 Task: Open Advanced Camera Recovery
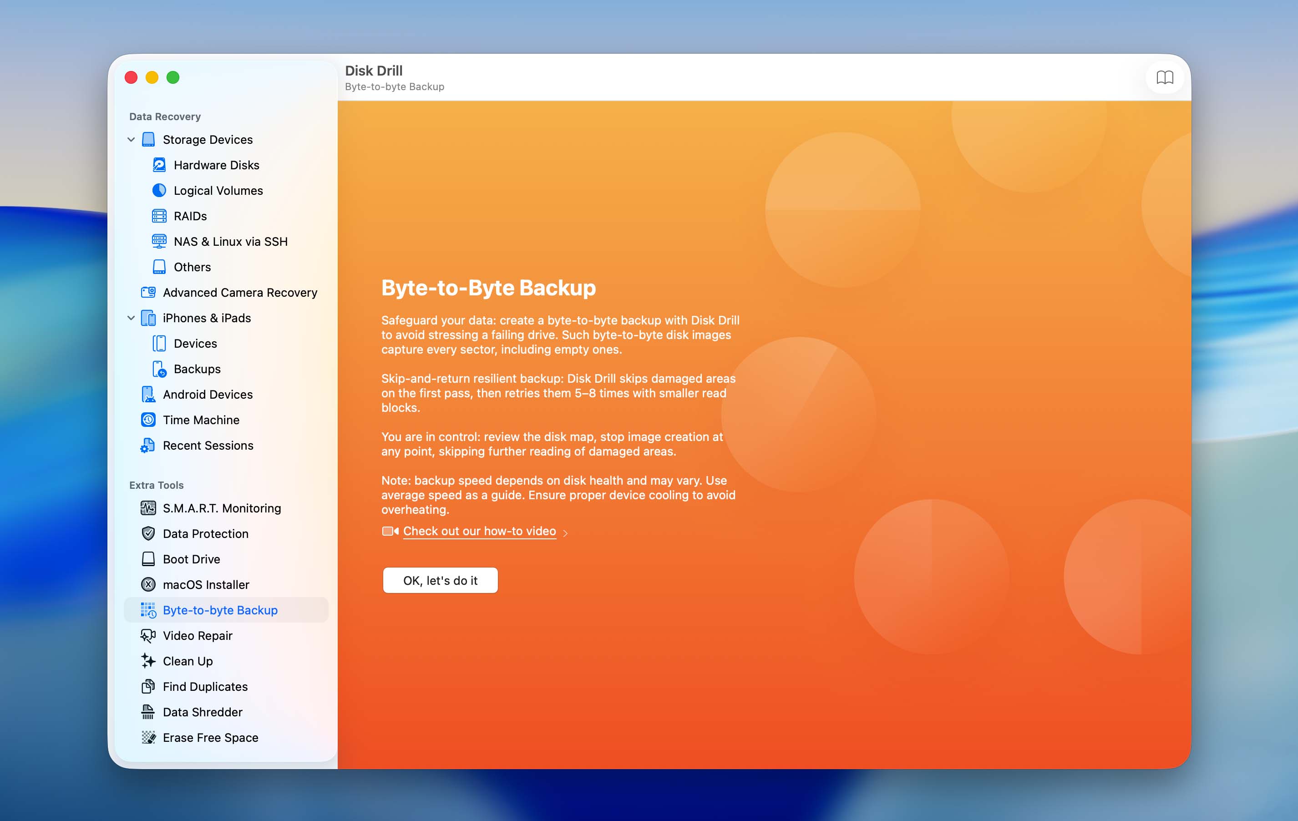226,292
